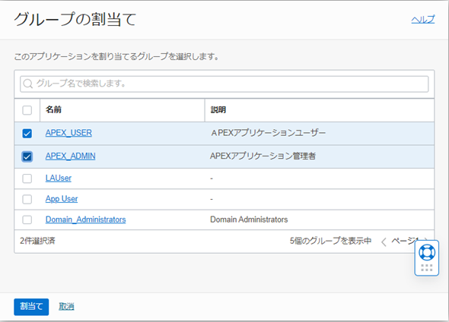The width and height of the screenshot is (449, 322).
Task: Click the life-ring help widget icon
Action: [x=427, y=252]
